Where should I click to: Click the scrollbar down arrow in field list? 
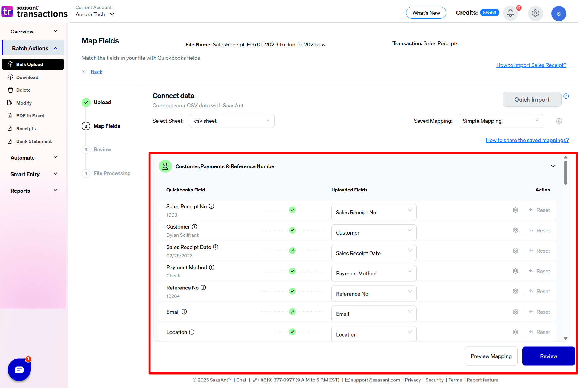[565, 338]
